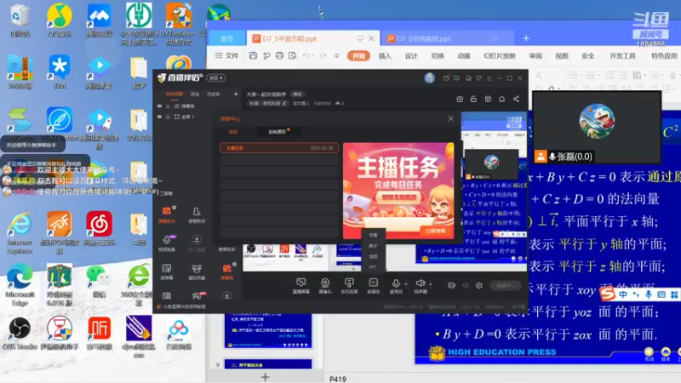Screen dimensions: 681x383
Task: Expand the speaker options arrow
Action: click(x=431, y=284)
